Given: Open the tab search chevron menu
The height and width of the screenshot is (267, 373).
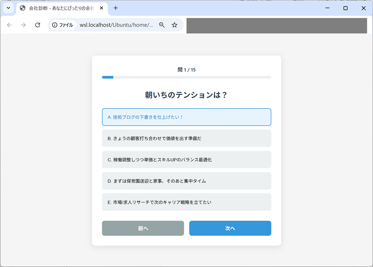Looking at the screenshot, I should (8, 8).
